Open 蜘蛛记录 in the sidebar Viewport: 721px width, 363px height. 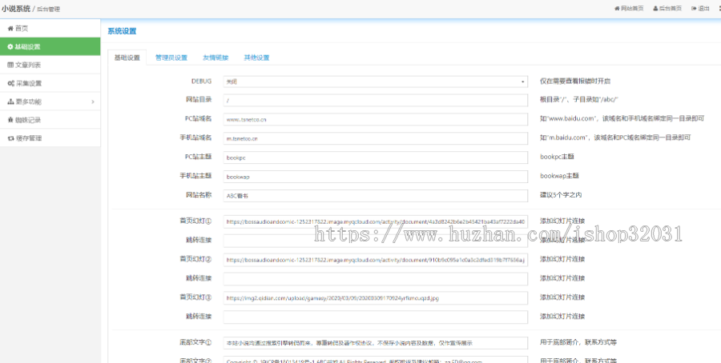coord(50,120)
